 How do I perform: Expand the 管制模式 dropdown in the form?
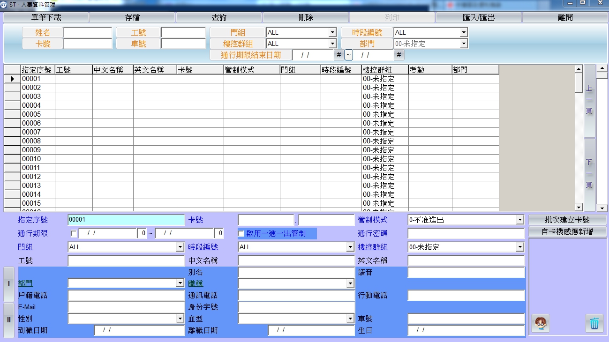pos(519,220)
